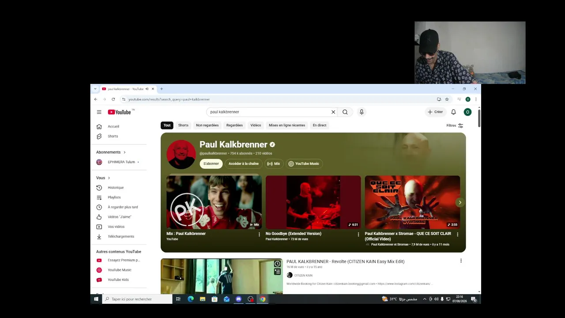
Task: Open the Windows Start menu
Action: click(x=96, y=299)
